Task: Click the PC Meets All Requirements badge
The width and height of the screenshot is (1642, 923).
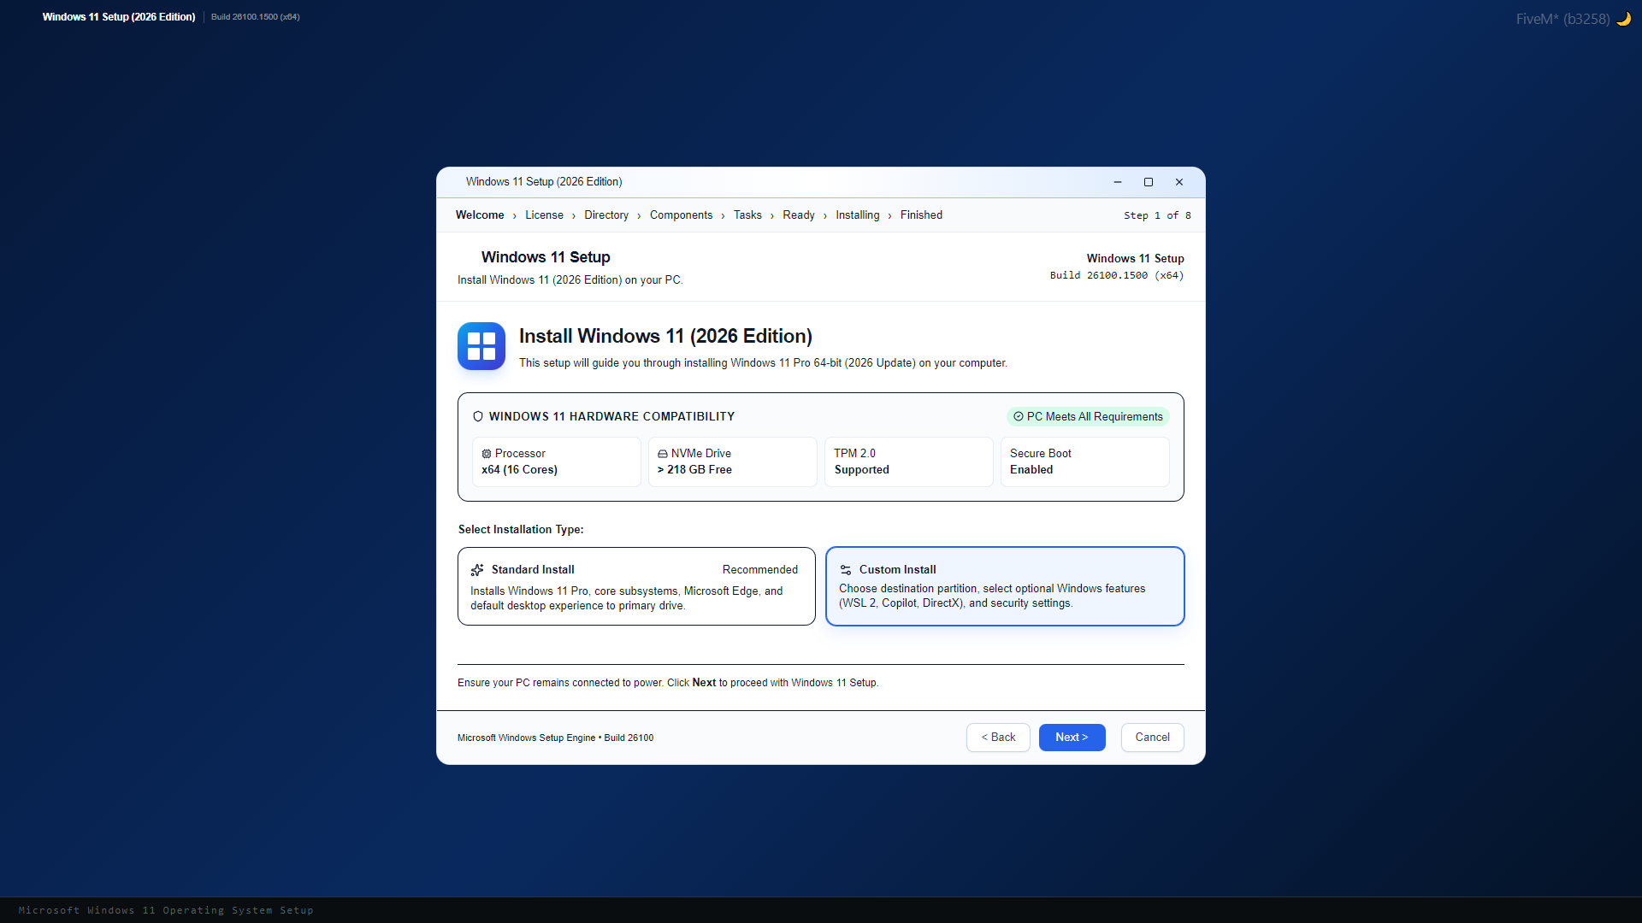Action: 1088,417
